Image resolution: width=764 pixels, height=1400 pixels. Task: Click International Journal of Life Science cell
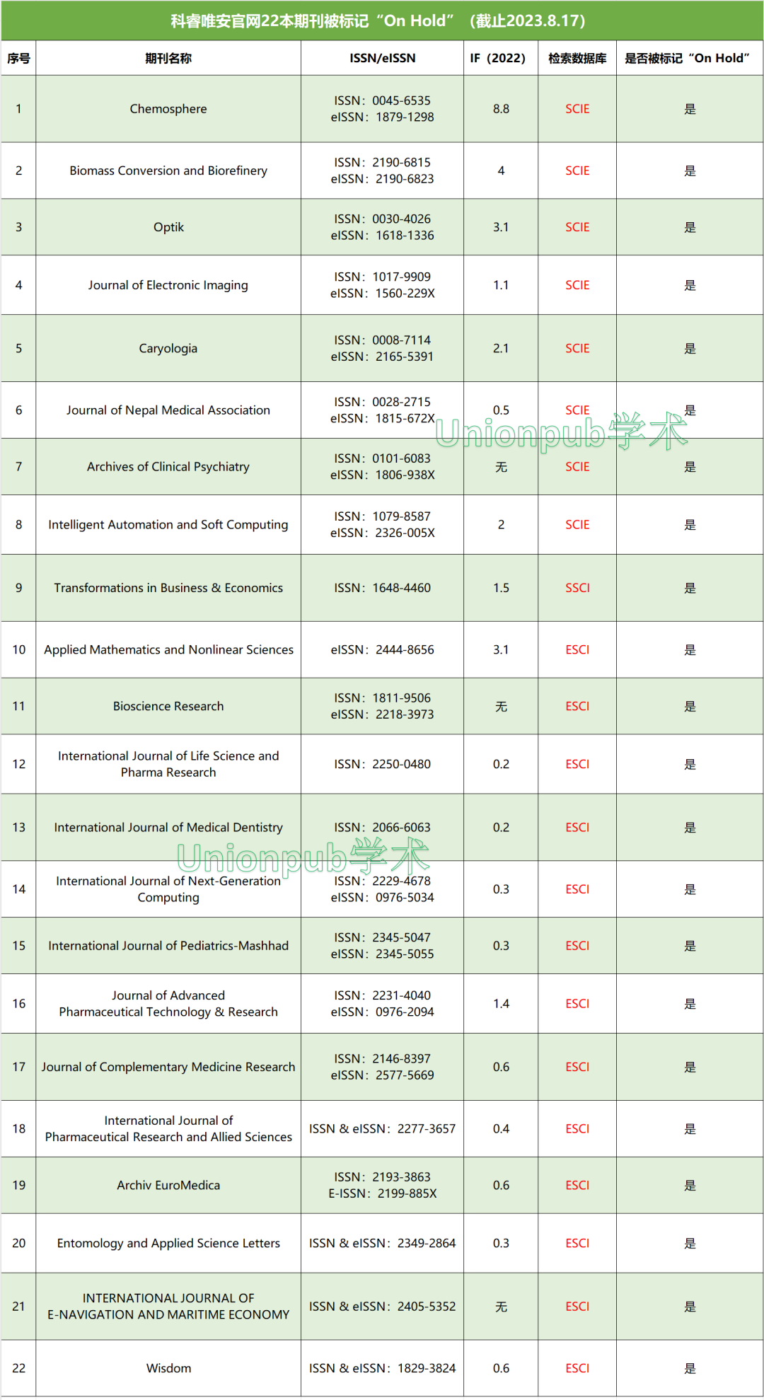point(168,764)
